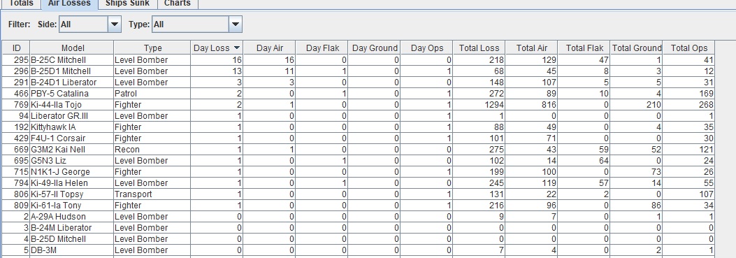Click the Patrol type cell for PBY-5 Catalina
736x258 pixels.
(152, 94)
